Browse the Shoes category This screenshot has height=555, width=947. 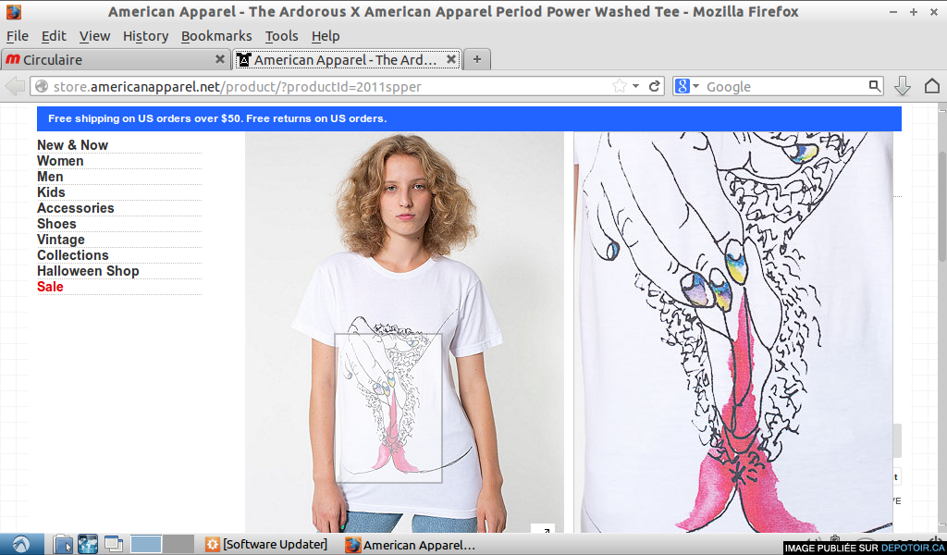(56, 224)
